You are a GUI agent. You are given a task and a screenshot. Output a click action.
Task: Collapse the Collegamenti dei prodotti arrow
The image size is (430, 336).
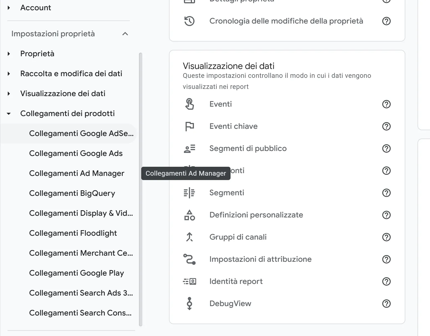tap(9, 114)
